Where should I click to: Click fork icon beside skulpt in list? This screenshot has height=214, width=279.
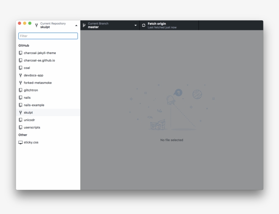(x=20, y=112)
